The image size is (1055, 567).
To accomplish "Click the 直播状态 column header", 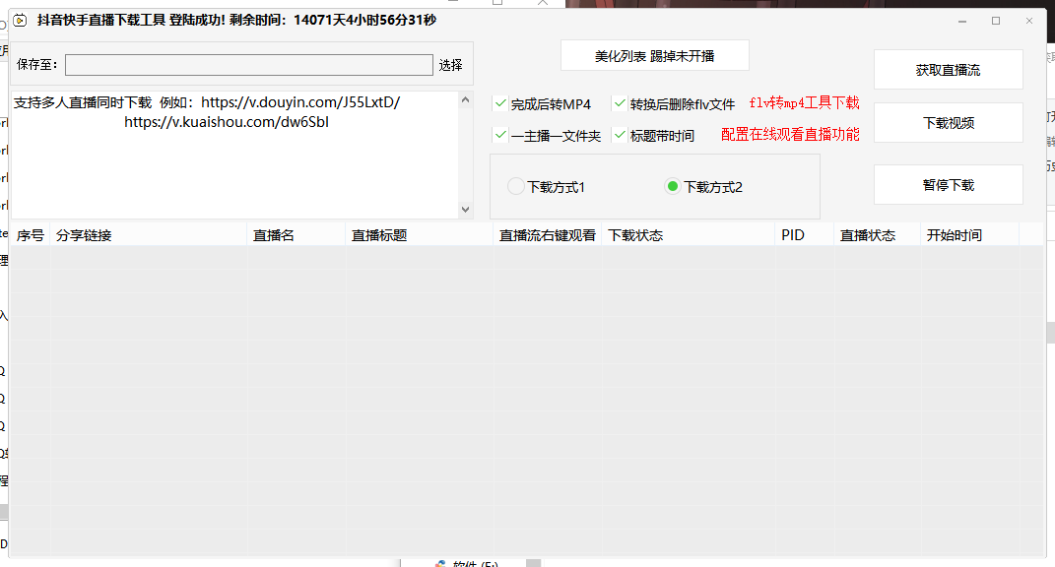I will tap(878, 234).
